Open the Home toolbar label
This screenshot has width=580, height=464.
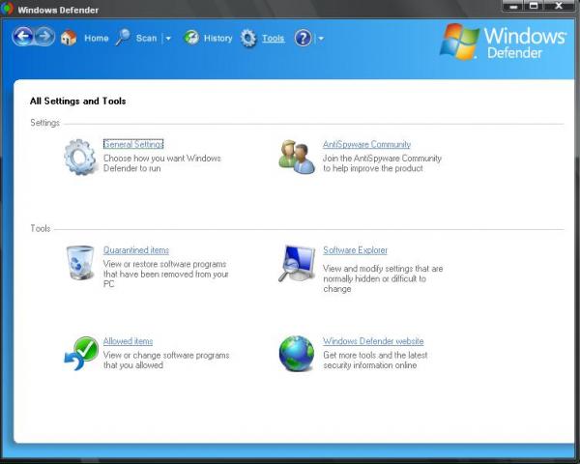pos(96,38)
